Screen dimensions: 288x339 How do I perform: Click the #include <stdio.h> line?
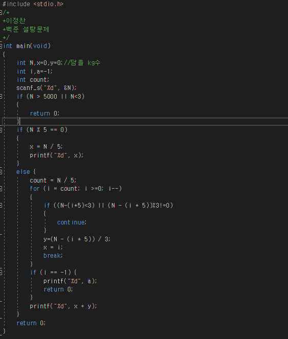tap(33, 4)
